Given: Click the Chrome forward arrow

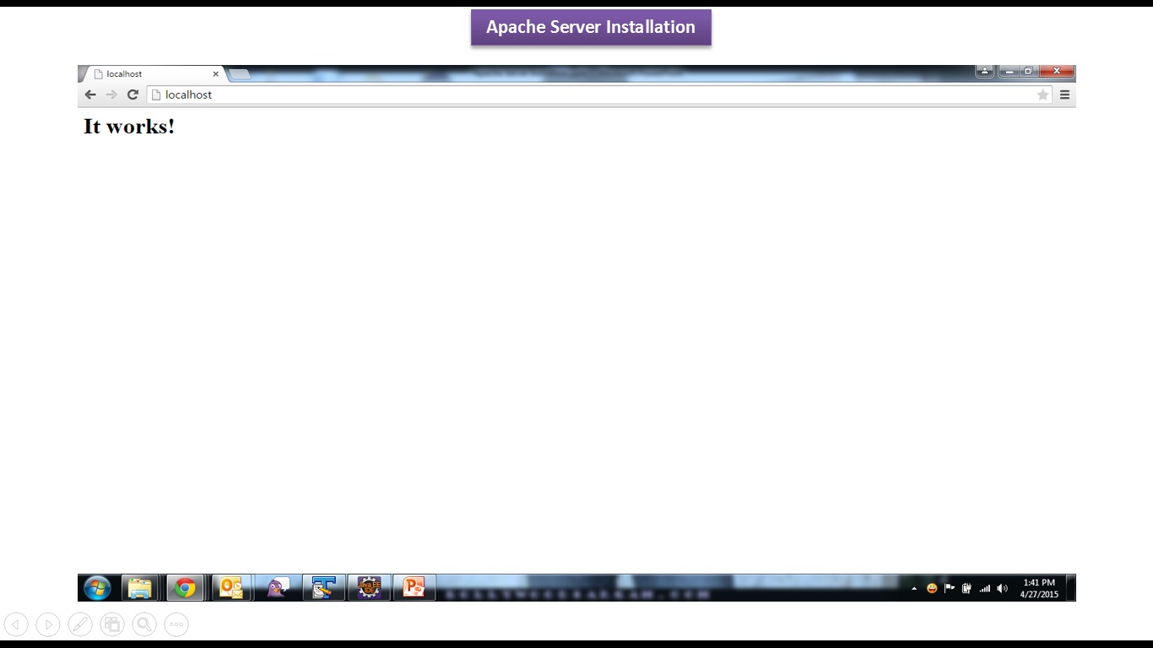Looking at the screenshot, I should coord(111,94).
